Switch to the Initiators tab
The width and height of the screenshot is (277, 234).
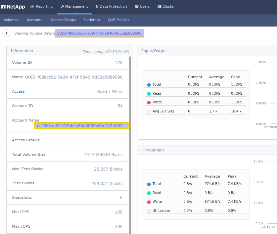[x=92, y=20]
